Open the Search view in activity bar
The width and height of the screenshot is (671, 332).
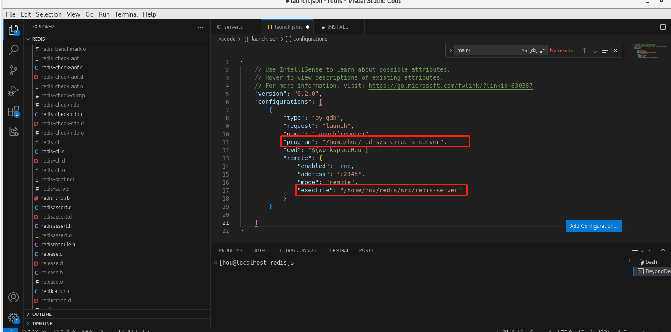tap(14, 50)
